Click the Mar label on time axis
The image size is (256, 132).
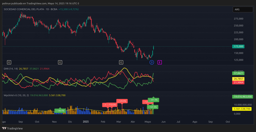(x=118, y=122)
